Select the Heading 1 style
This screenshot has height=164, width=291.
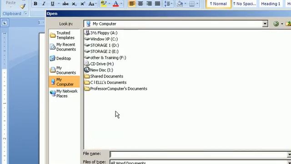tap(271, 4)
